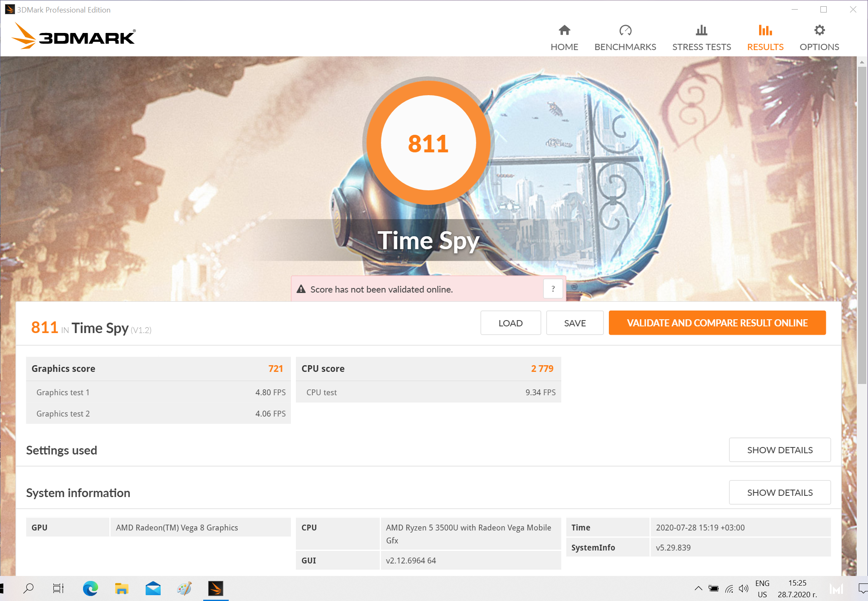Image resolution: width=868 pixels, height=601 pixels.
Task: Click the ENG US language indicator
Action: pos(762,588)
